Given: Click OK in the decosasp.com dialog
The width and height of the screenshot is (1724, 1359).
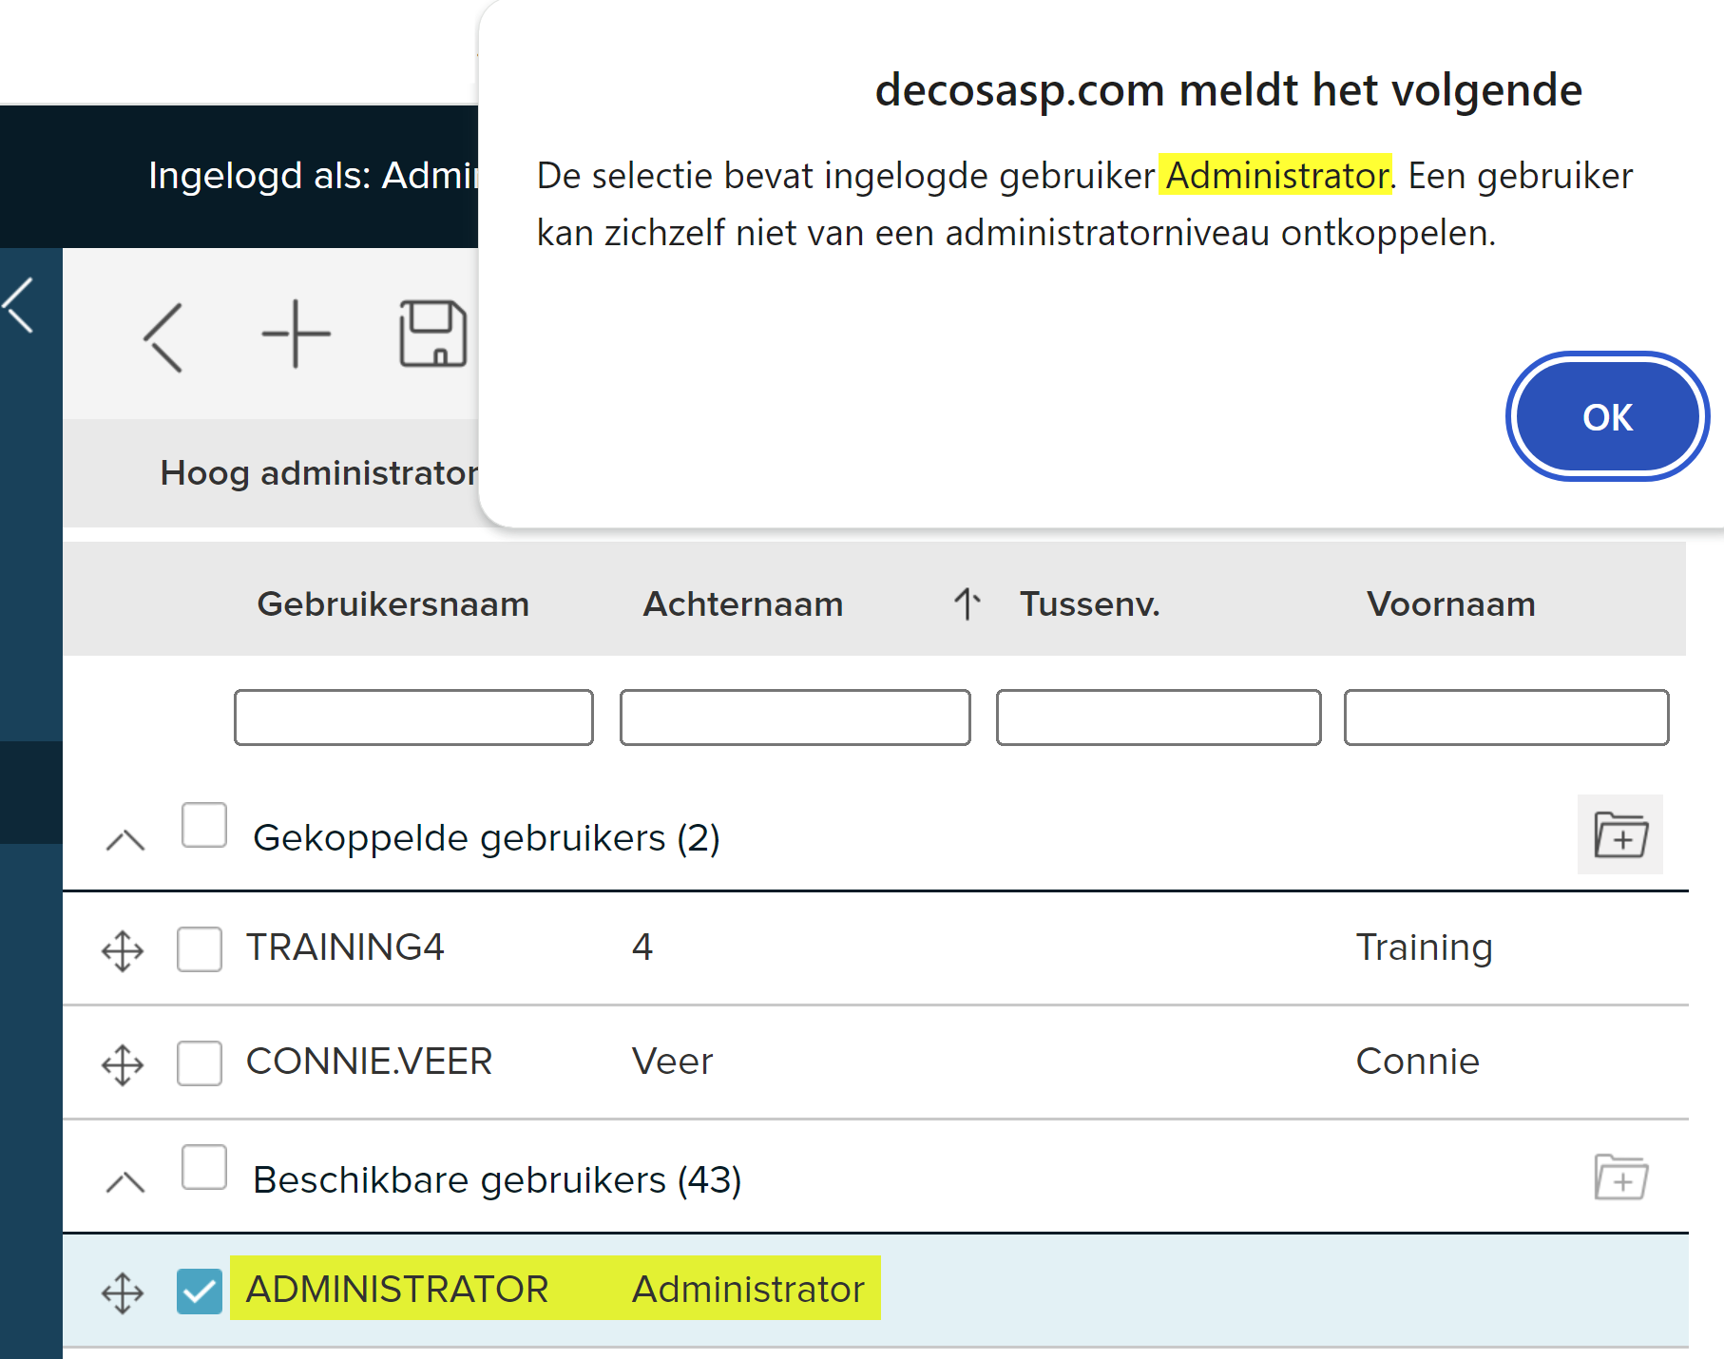Looking at the screenshot, I should (x=1607, y=417).
